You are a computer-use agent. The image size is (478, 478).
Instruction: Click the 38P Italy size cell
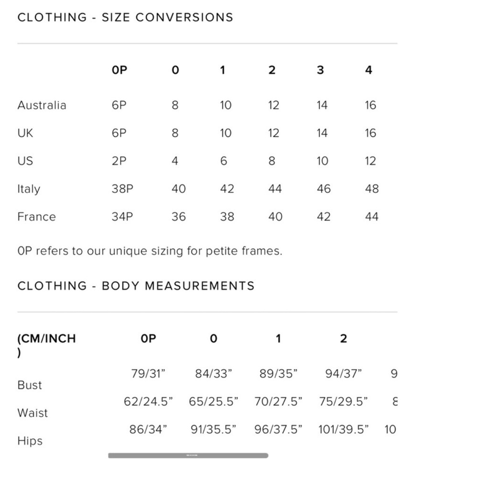point(122,189)
